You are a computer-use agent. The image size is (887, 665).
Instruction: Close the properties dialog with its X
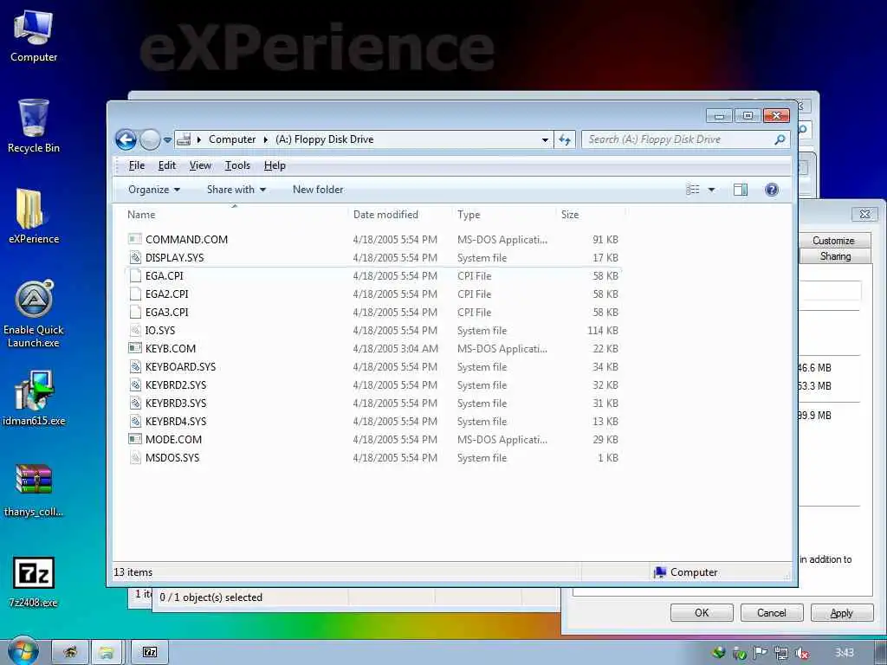pyautogui.click(x=864, y=215)
